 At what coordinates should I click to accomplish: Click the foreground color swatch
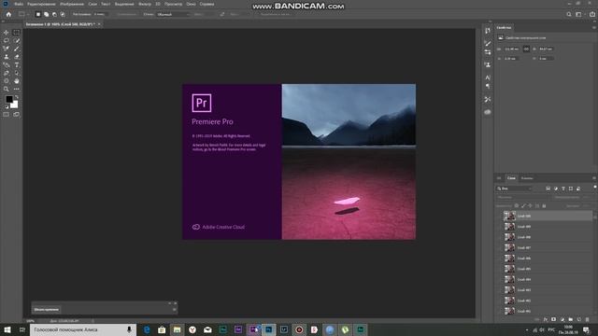click(9, 100)
